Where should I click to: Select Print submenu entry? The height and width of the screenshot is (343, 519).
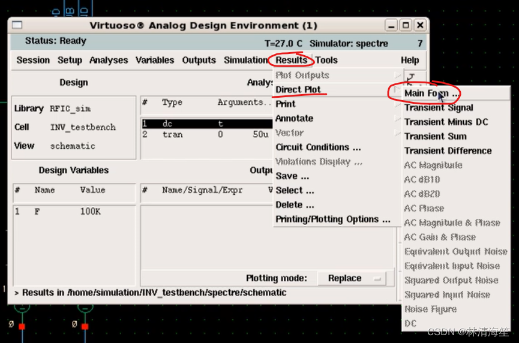click(x=337, y=104)
